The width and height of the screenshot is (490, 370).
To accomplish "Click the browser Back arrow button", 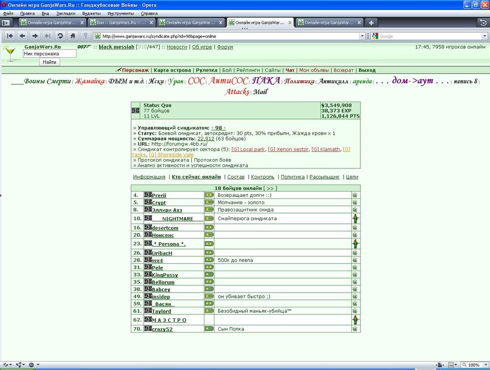I will (x=22, y=36).
